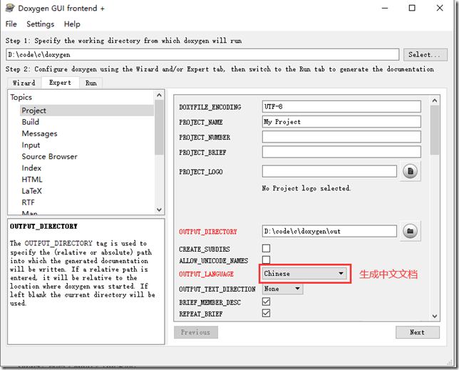
Task: Click the Topics header label
Action: tap(21, 97)
